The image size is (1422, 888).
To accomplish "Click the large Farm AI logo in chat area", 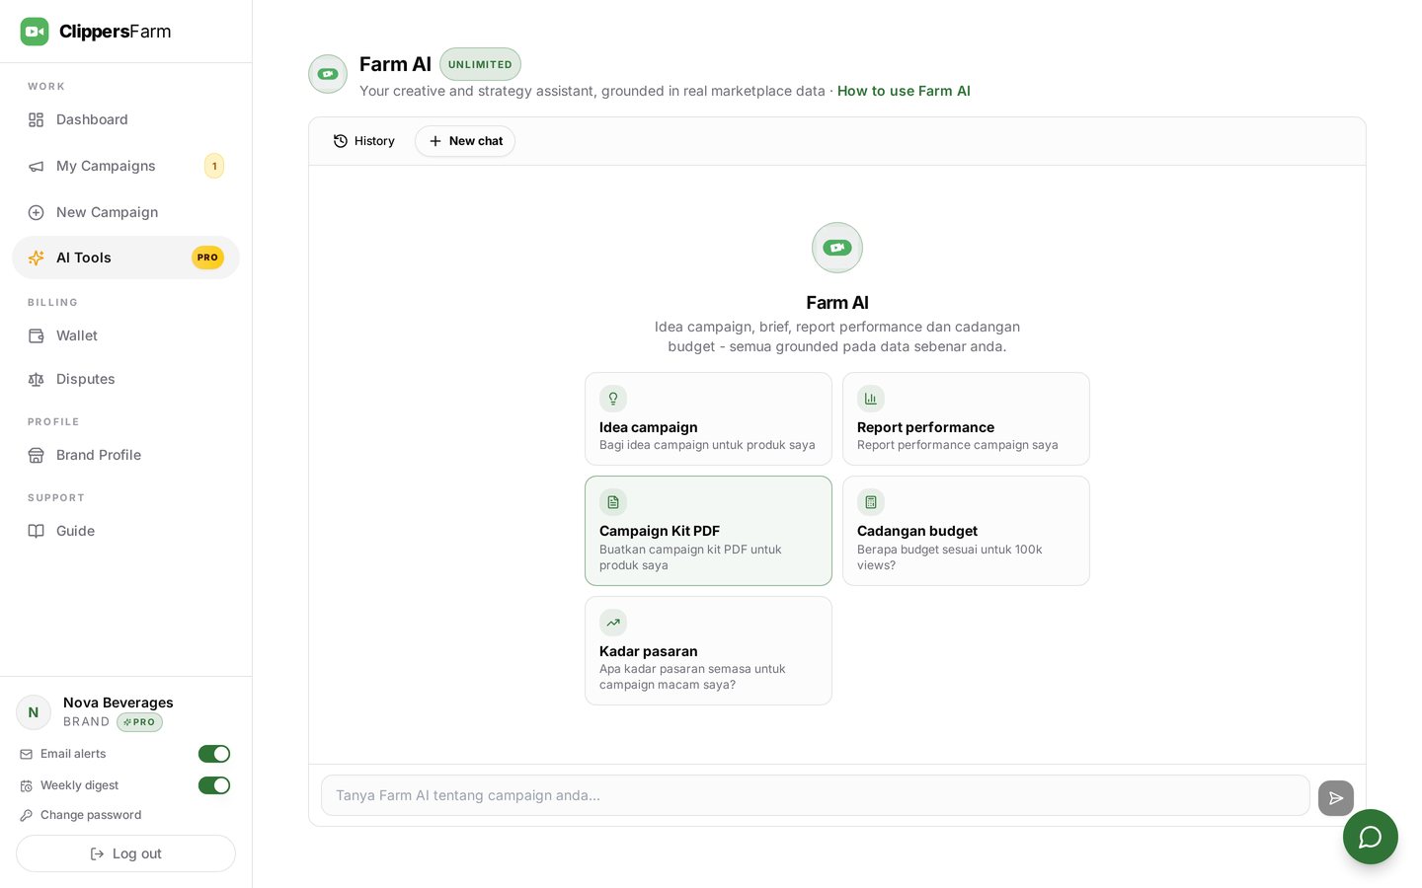I will pos(837,248).
